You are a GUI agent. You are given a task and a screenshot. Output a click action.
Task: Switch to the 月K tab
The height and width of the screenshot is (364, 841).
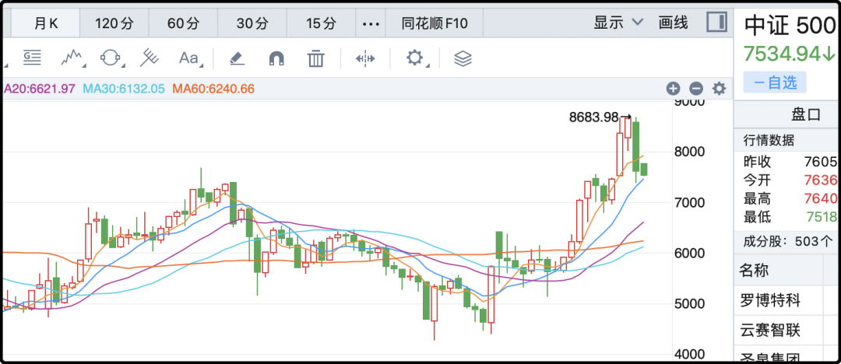(x=46, y=23)
